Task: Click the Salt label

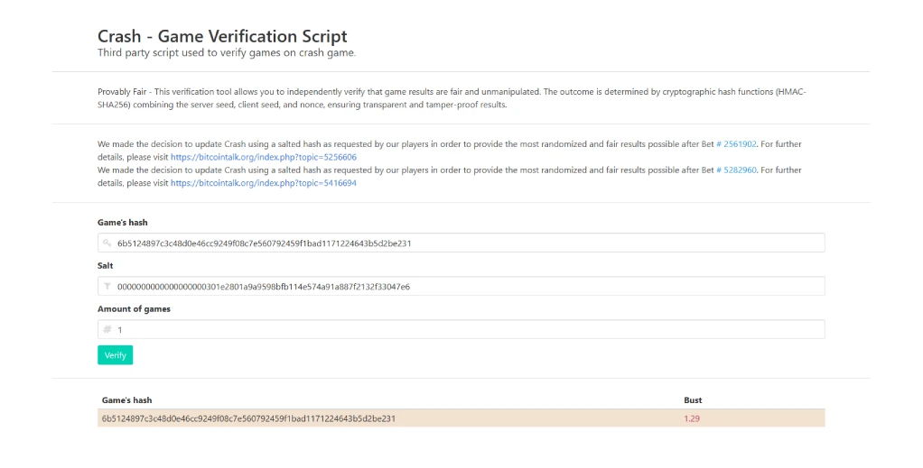Action: coord(106,266)
